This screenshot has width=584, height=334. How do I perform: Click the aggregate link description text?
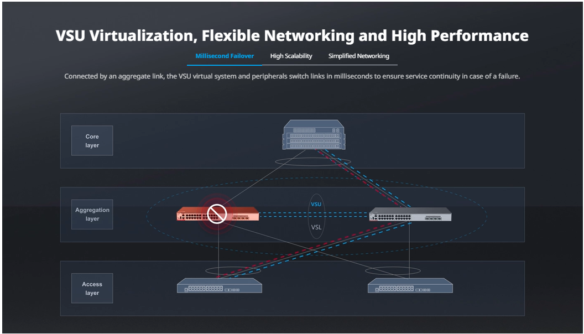292,76
